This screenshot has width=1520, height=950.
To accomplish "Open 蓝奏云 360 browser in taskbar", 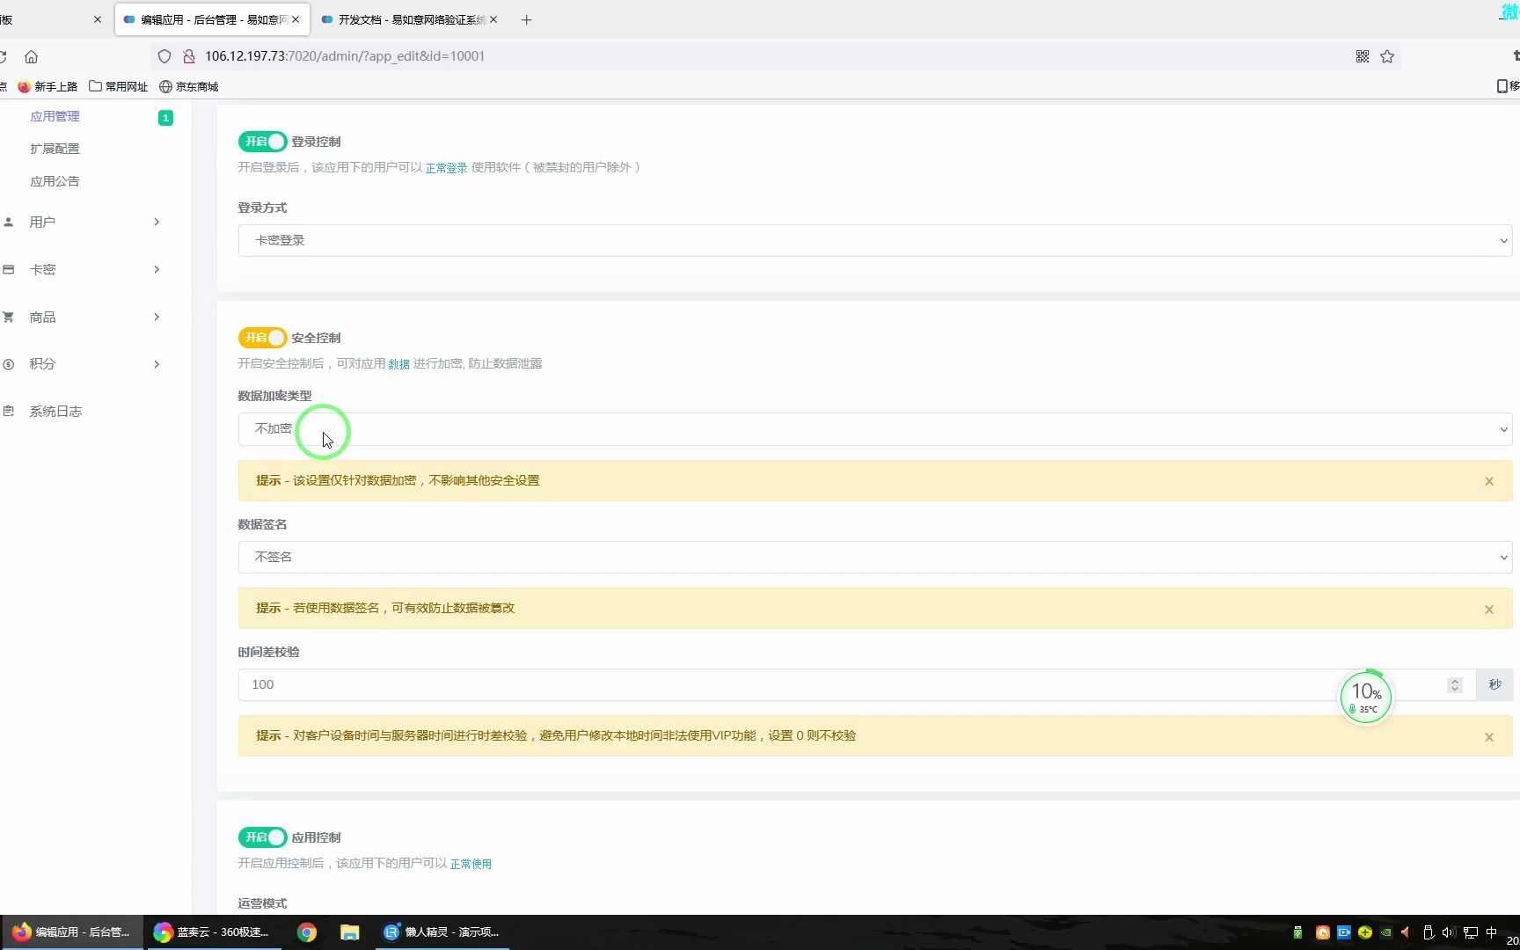I will (212, 932).
